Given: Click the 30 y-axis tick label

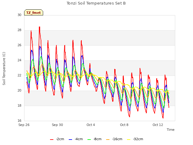Looking at the screenshot, I should [19, 15].
